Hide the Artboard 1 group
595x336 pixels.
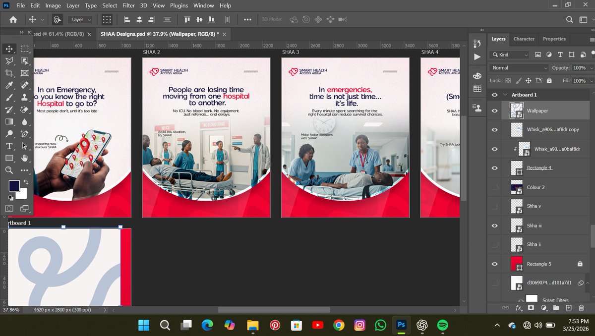click(x=494, y=95)
